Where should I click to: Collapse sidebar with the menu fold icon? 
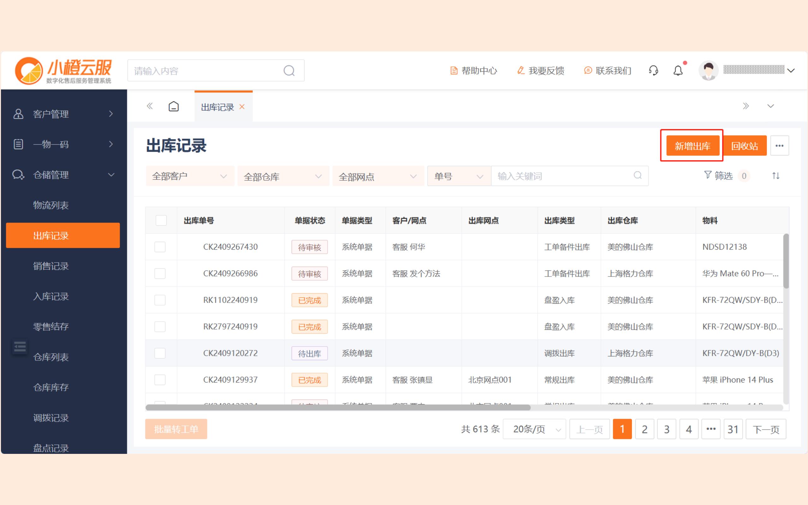pos(20,347)
